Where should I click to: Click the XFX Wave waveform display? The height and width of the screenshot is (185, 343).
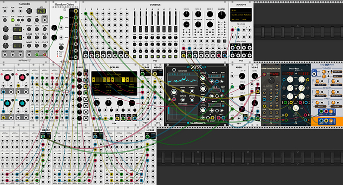pos(183,79)
